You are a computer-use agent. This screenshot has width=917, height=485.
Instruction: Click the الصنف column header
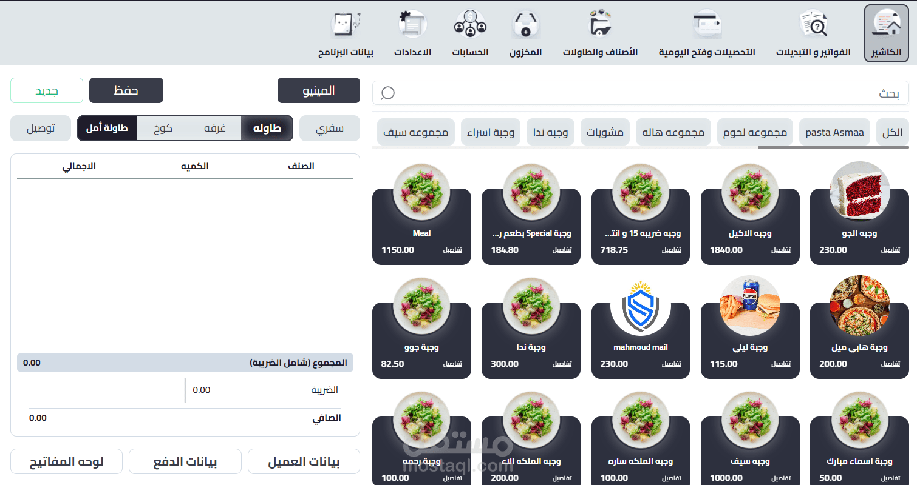301,166
